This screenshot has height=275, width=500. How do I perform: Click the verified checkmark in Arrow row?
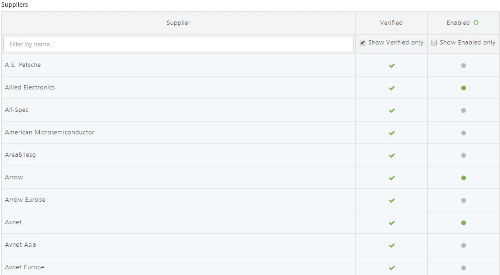(392, 178)
